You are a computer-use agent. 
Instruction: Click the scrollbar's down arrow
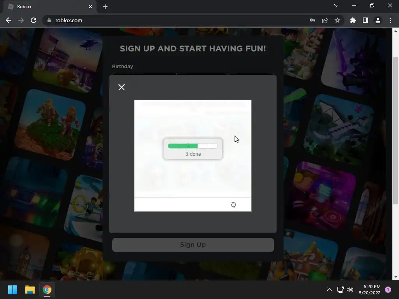point(395,277)
